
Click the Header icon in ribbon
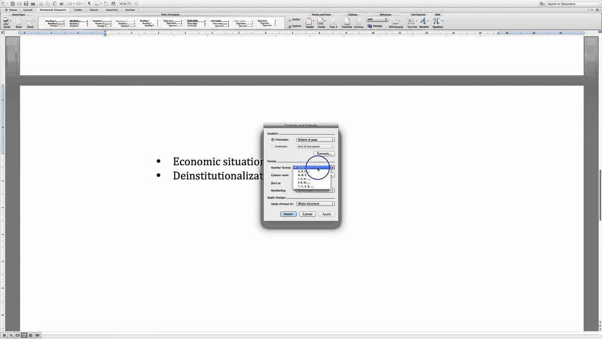click(309, 23)
